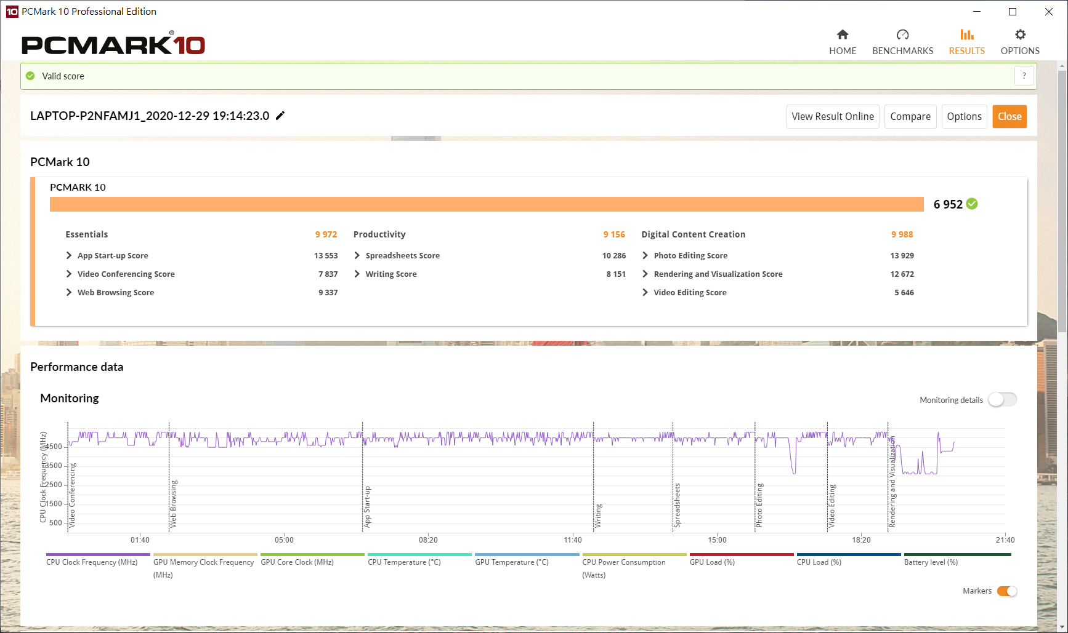
Task: Click the Digital Content Creation heading
Action: pyautogui.click(x=694, y=234)
